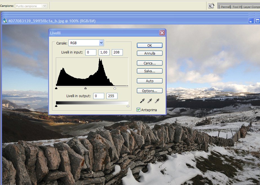Click the white output level slider handle

[128, 106]
